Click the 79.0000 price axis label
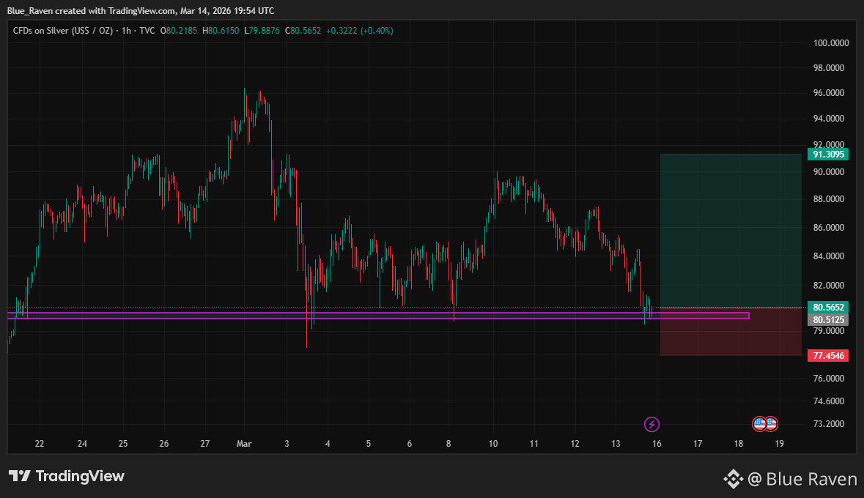This screenshot has width=864, height=498. [829, 331]
